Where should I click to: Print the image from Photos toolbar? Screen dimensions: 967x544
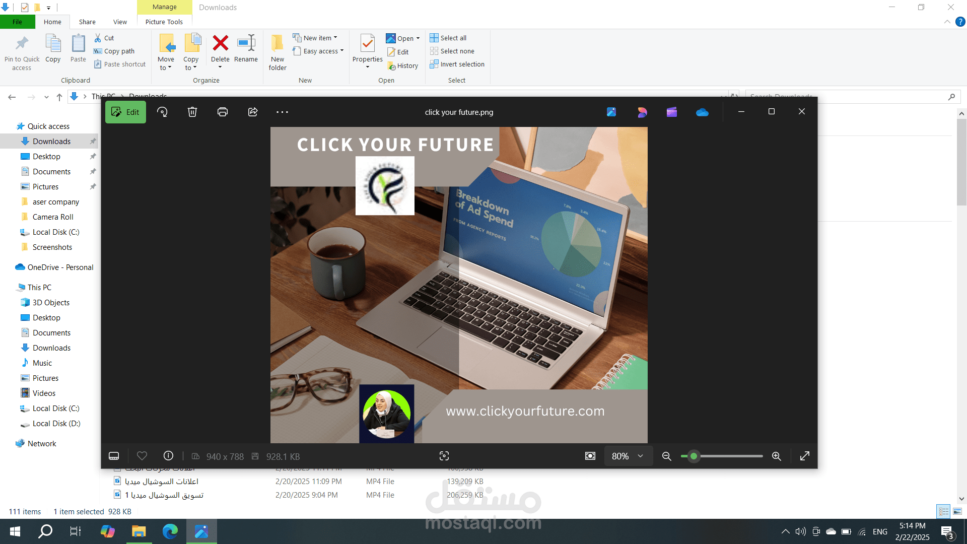coord(223,112)
